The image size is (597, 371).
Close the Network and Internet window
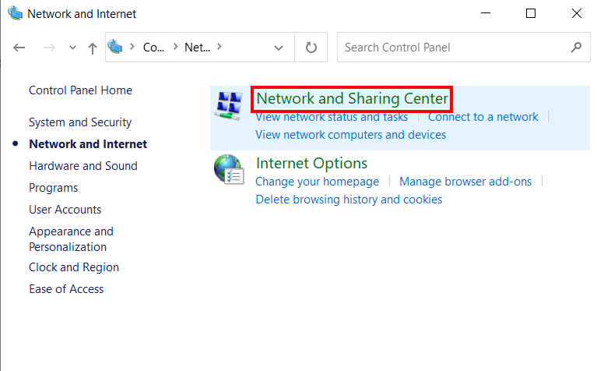577,13
